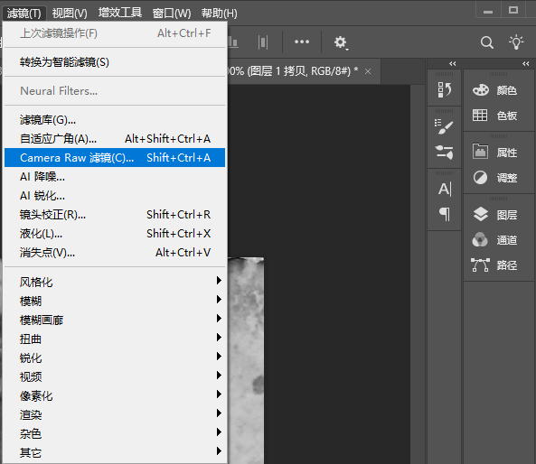Open the 属性 properties panel

[495, 152]
